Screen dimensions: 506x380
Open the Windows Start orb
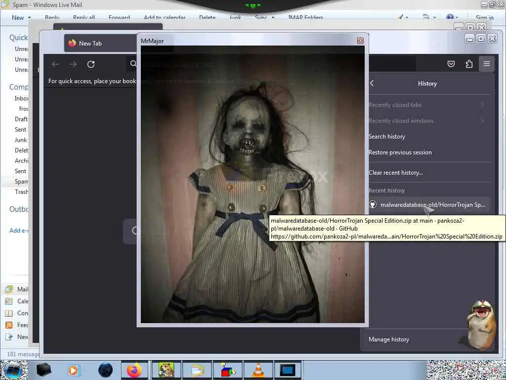[13, 370]
